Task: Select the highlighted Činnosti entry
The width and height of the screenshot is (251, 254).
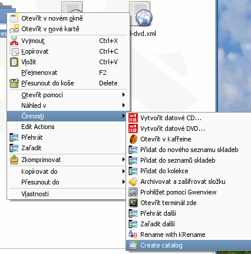Action: [x=67, y=116]
